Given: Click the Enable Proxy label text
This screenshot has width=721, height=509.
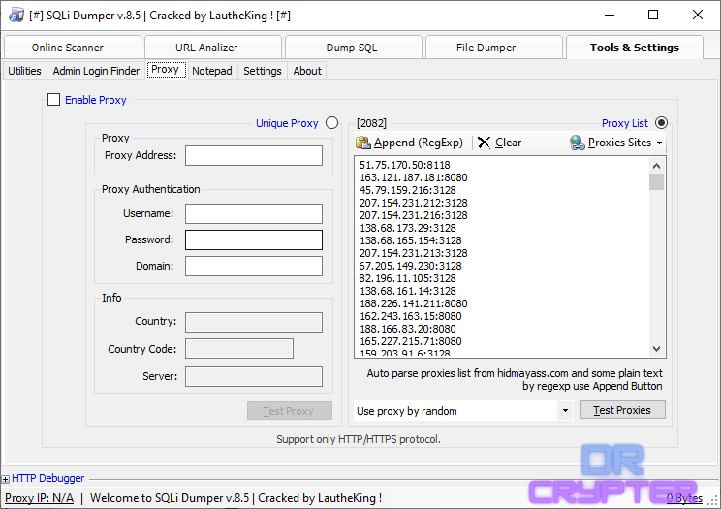Looking at the screenshot, I should pyautogui.click(x=96, y=100).
